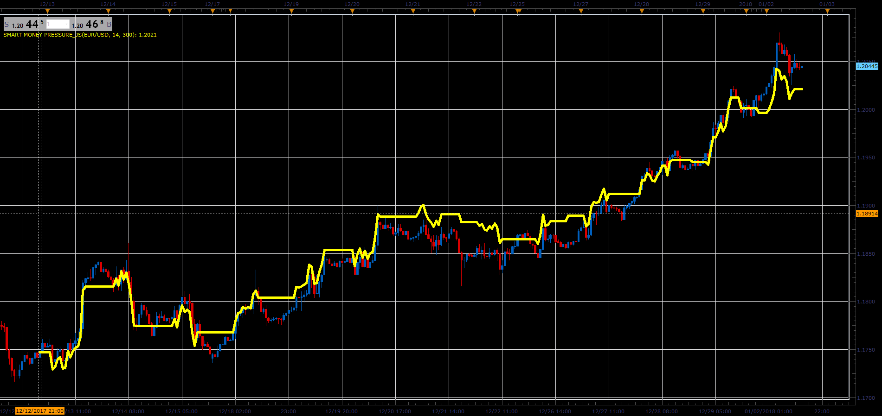Click the Buy button showing 1.20 46

click(x=92, y=24)
